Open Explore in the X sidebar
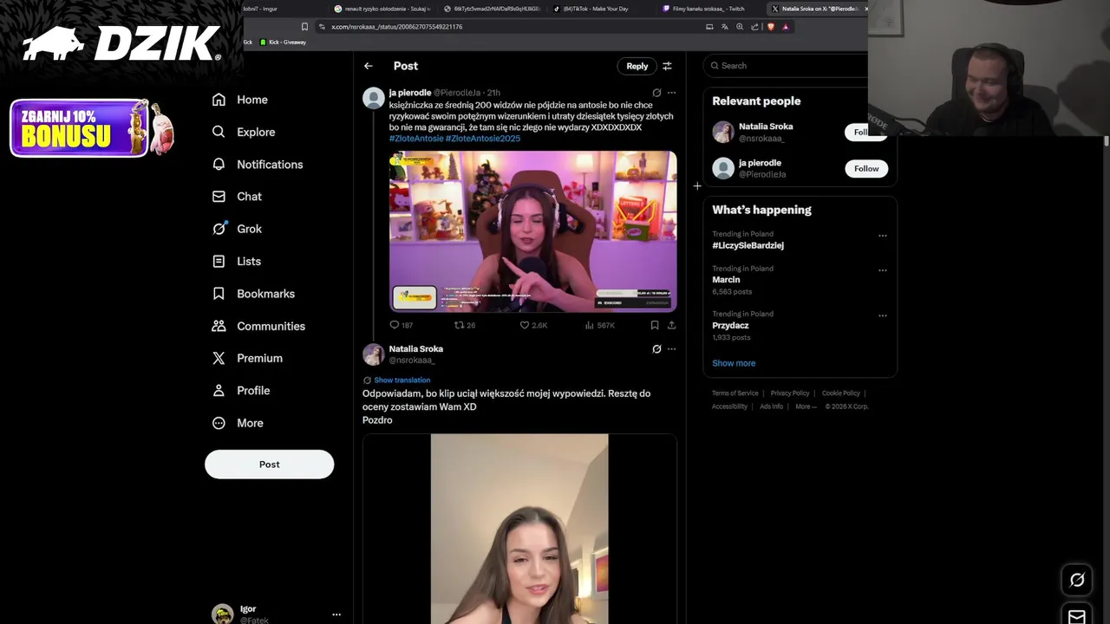Image resolution: width=1110 pixels, height=624 pixels. coord(244,132)
